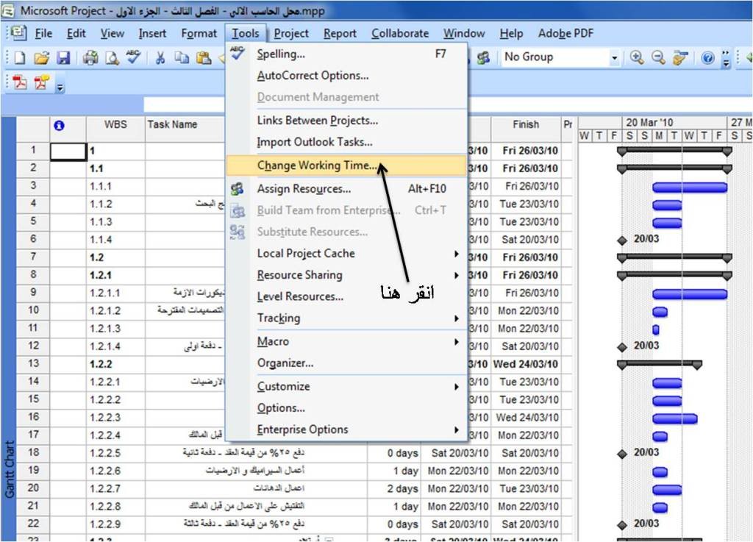Zoom out with the minus magnifier
The height and width of the screenshot is (542, 753).
click(658, 57)
